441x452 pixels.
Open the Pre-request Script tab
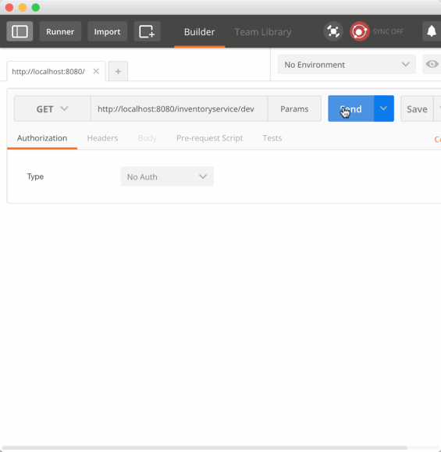point(209,138)
